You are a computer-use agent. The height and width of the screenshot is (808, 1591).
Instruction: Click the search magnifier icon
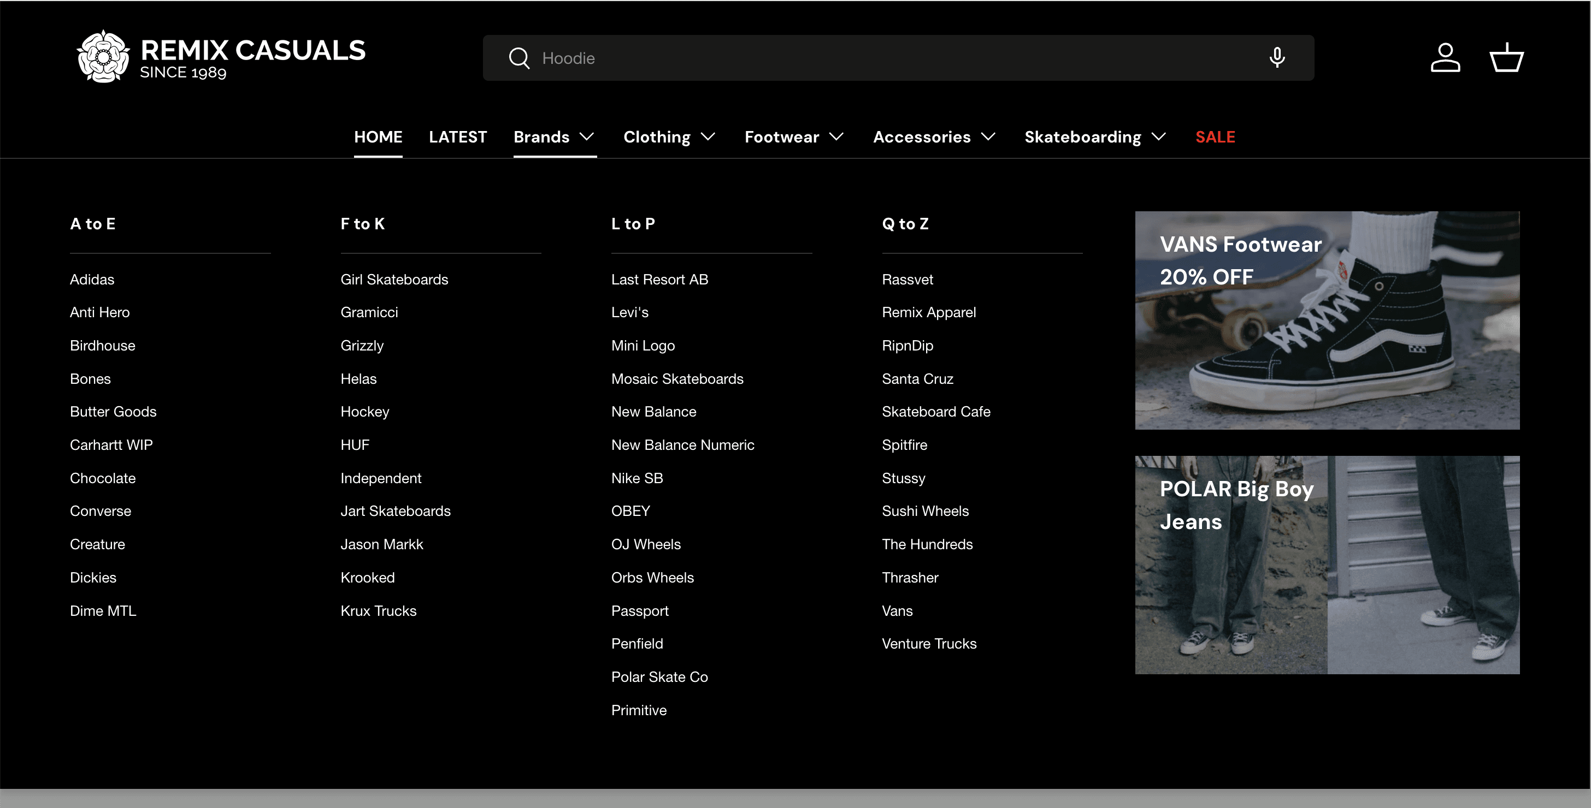tap(519, 58)
